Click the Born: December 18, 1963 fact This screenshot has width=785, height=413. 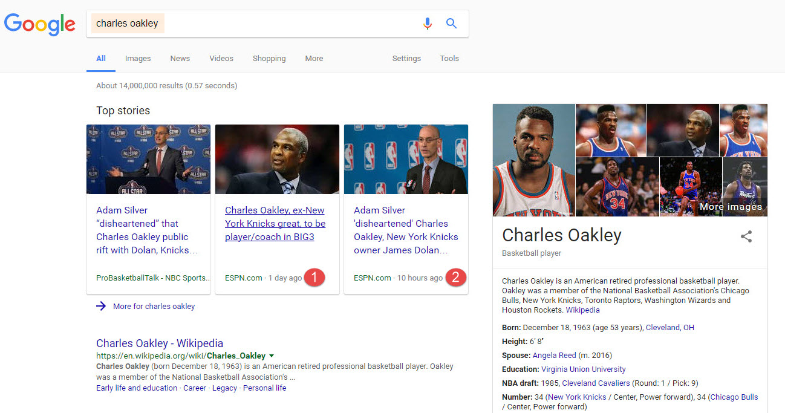tap(572, 328)
